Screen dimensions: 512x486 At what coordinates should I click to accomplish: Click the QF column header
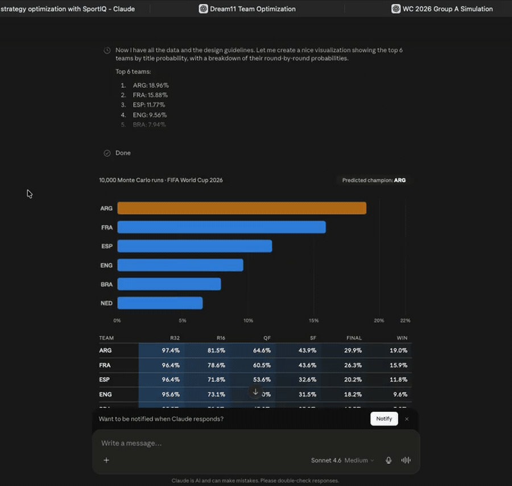pyautogui.click(x=267, y=338)
